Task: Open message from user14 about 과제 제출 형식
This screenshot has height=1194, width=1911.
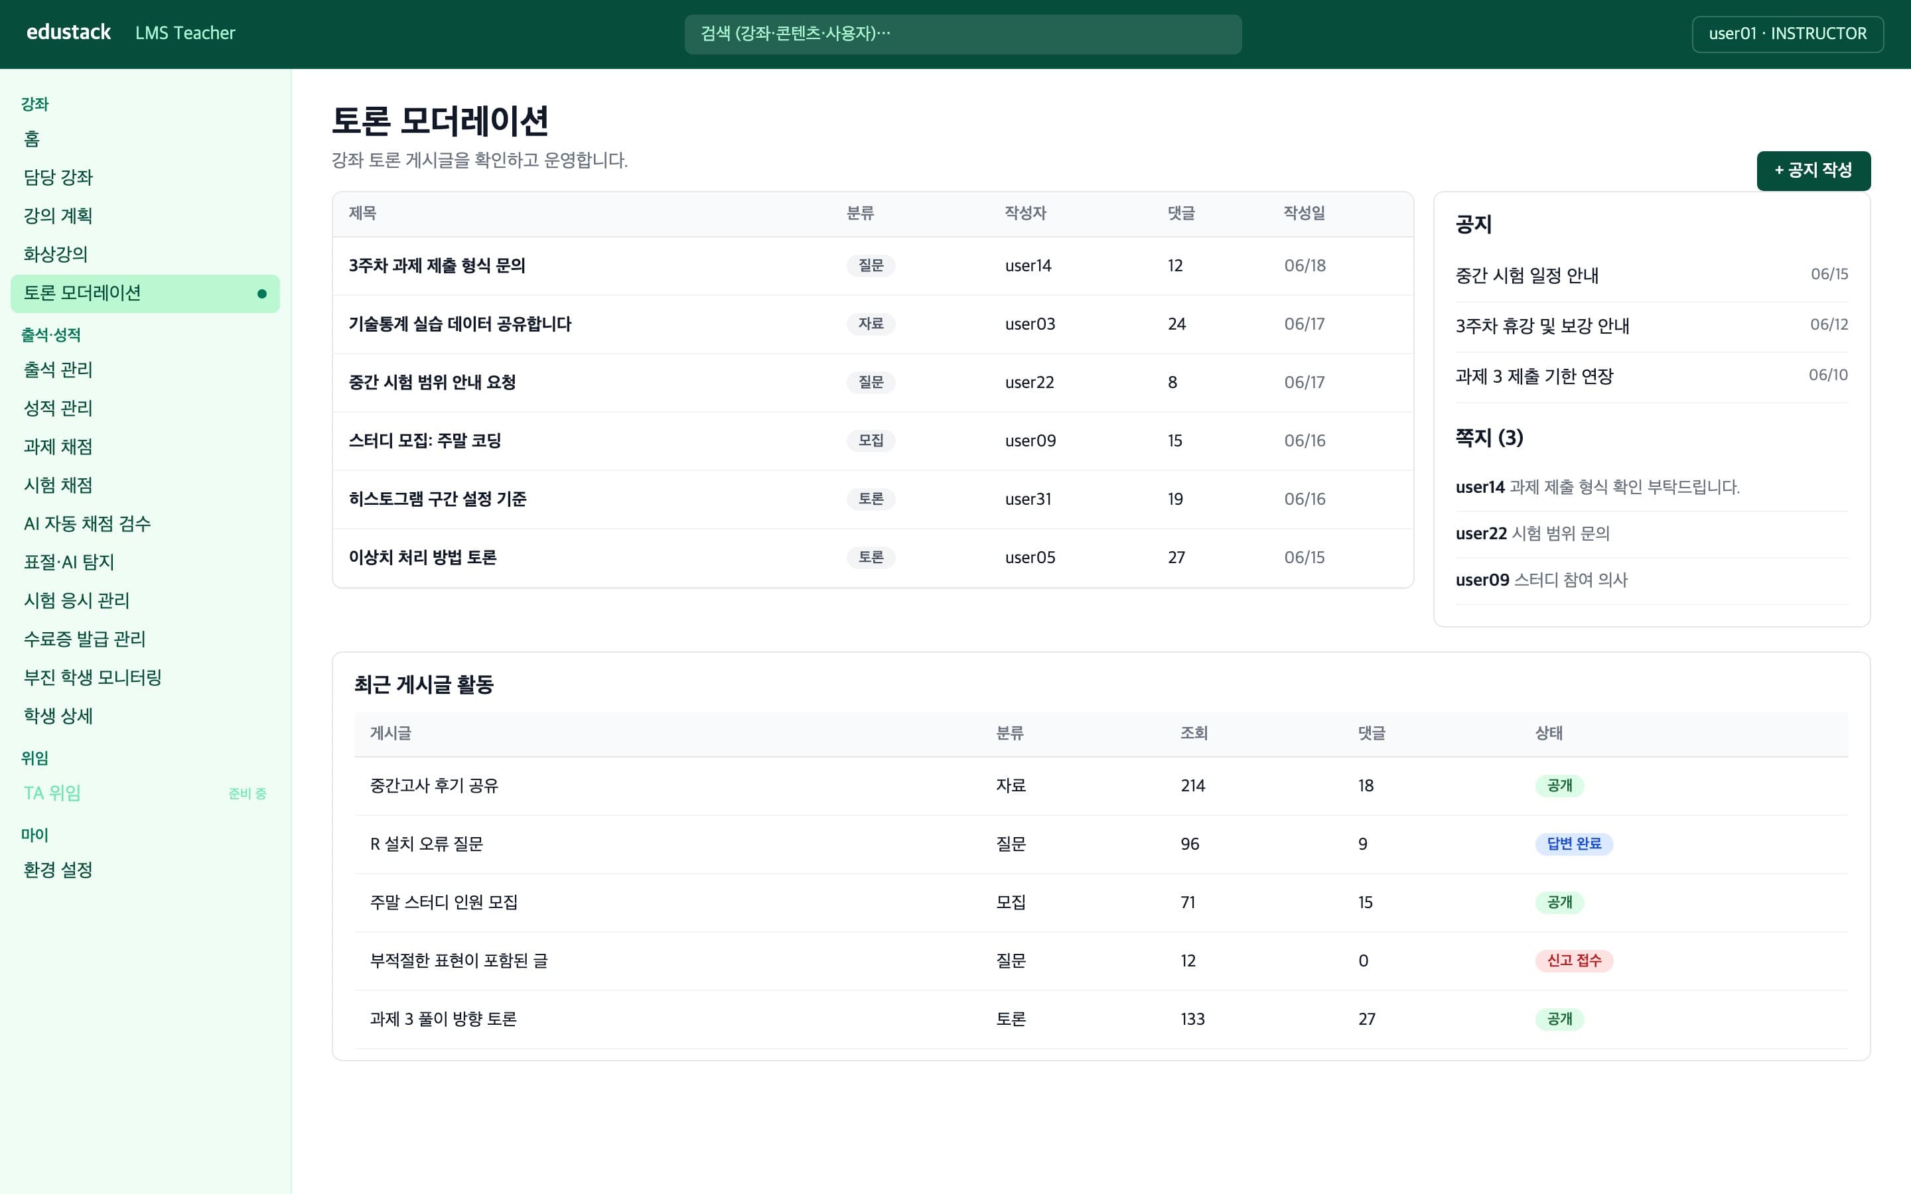Action: click(x=1651, y=488)
